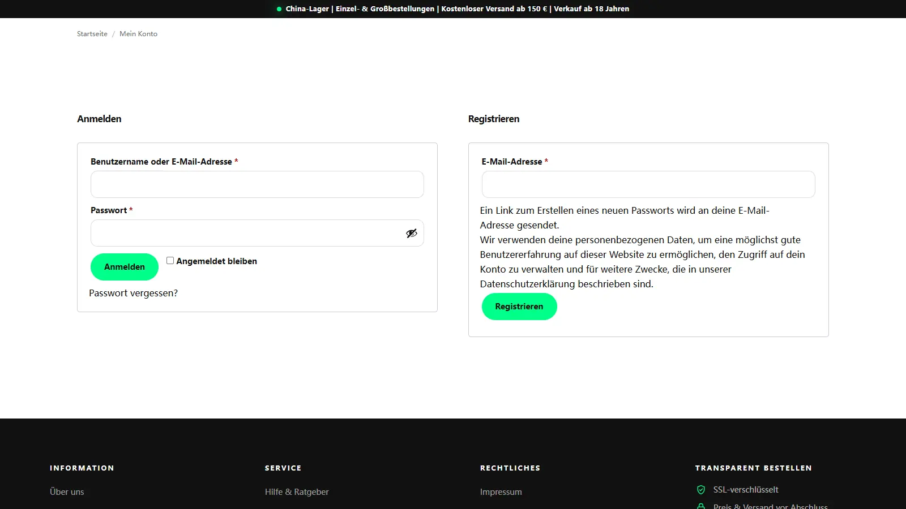Open the Impressum footer link

[501, 492]
